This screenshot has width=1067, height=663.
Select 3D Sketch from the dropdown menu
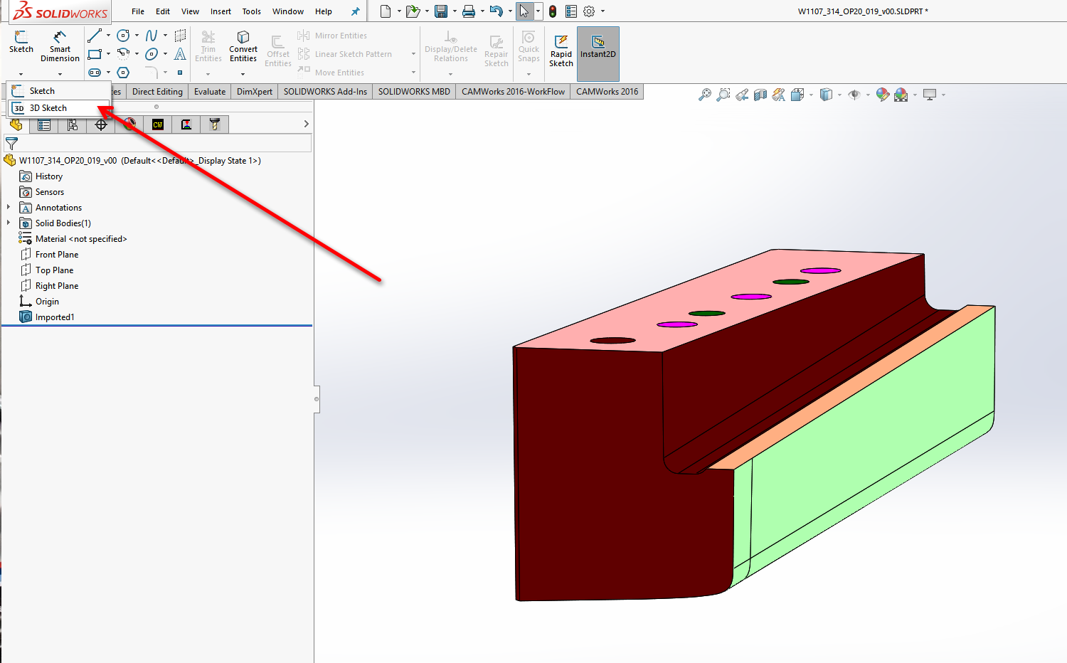(x=48, y=108)
